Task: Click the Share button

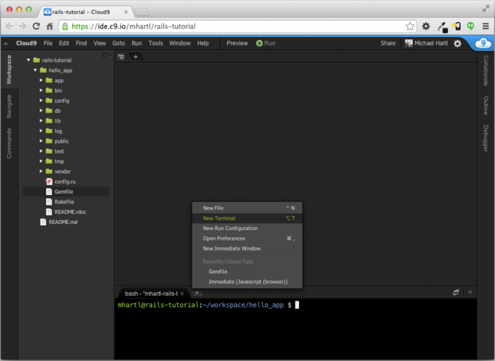Action: coord(388,44)
